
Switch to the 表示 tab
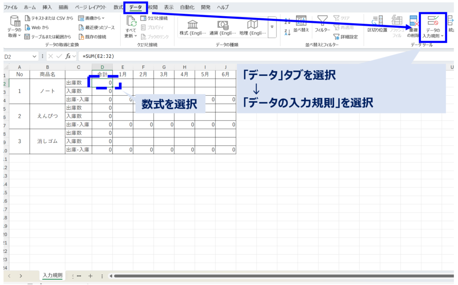[x=169, y=7]
